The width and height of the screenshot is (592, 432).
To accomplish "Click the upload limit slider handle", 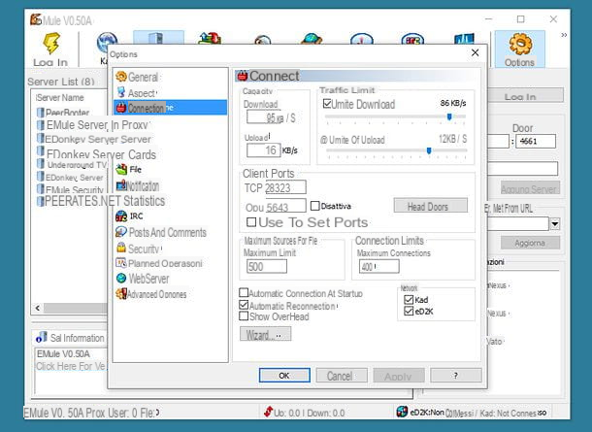I will tap(429, 150).
